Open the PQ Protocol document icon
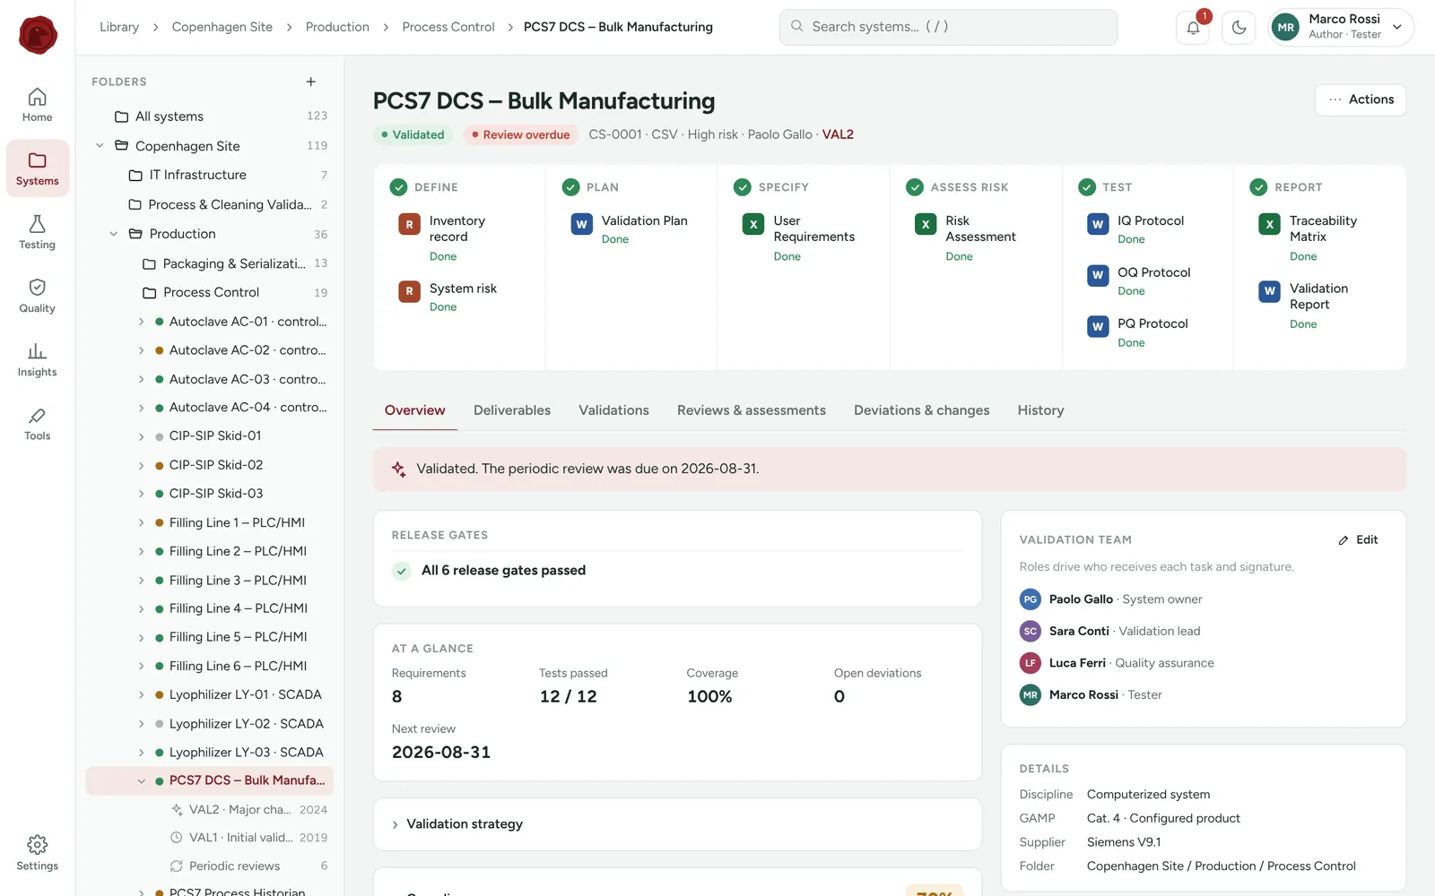This screenshot has width=1435, height=896. pos(1098,327)
